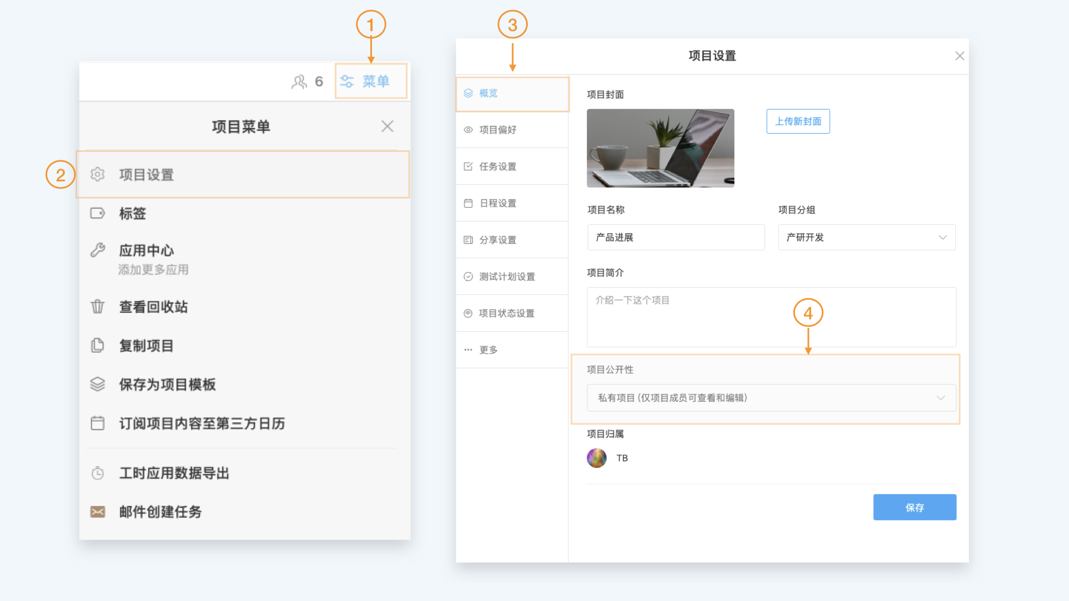Open the 日程设置 tab
The image size is (1069, 601).
point(512,203)
